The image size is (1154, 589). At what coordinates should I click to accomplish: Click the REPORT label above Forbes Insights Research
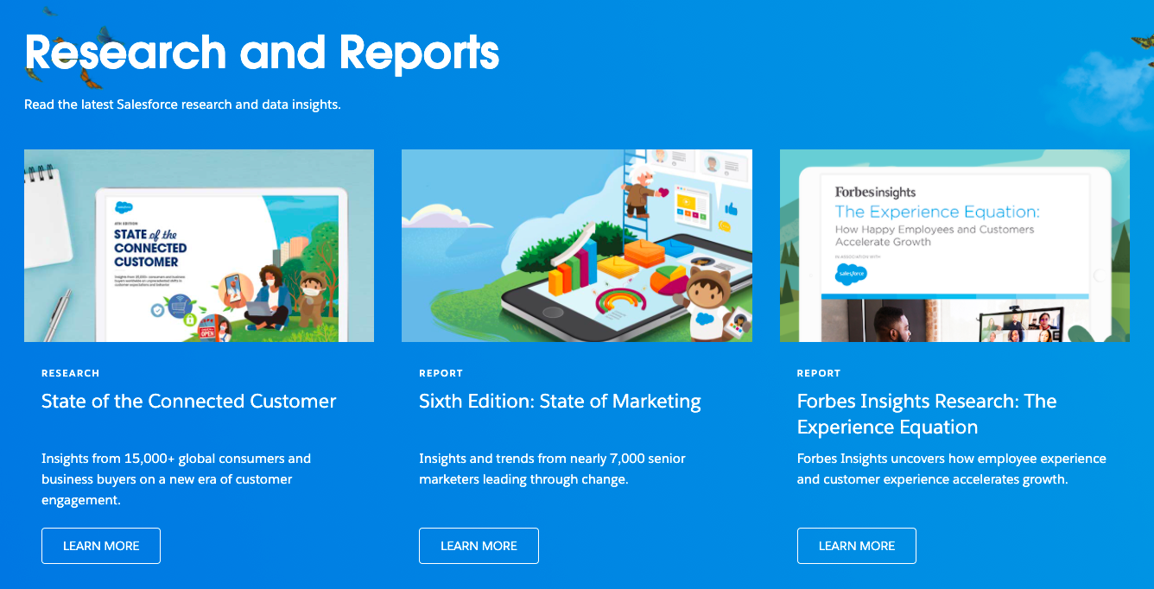pyautogui.click(x=819, y=372)
